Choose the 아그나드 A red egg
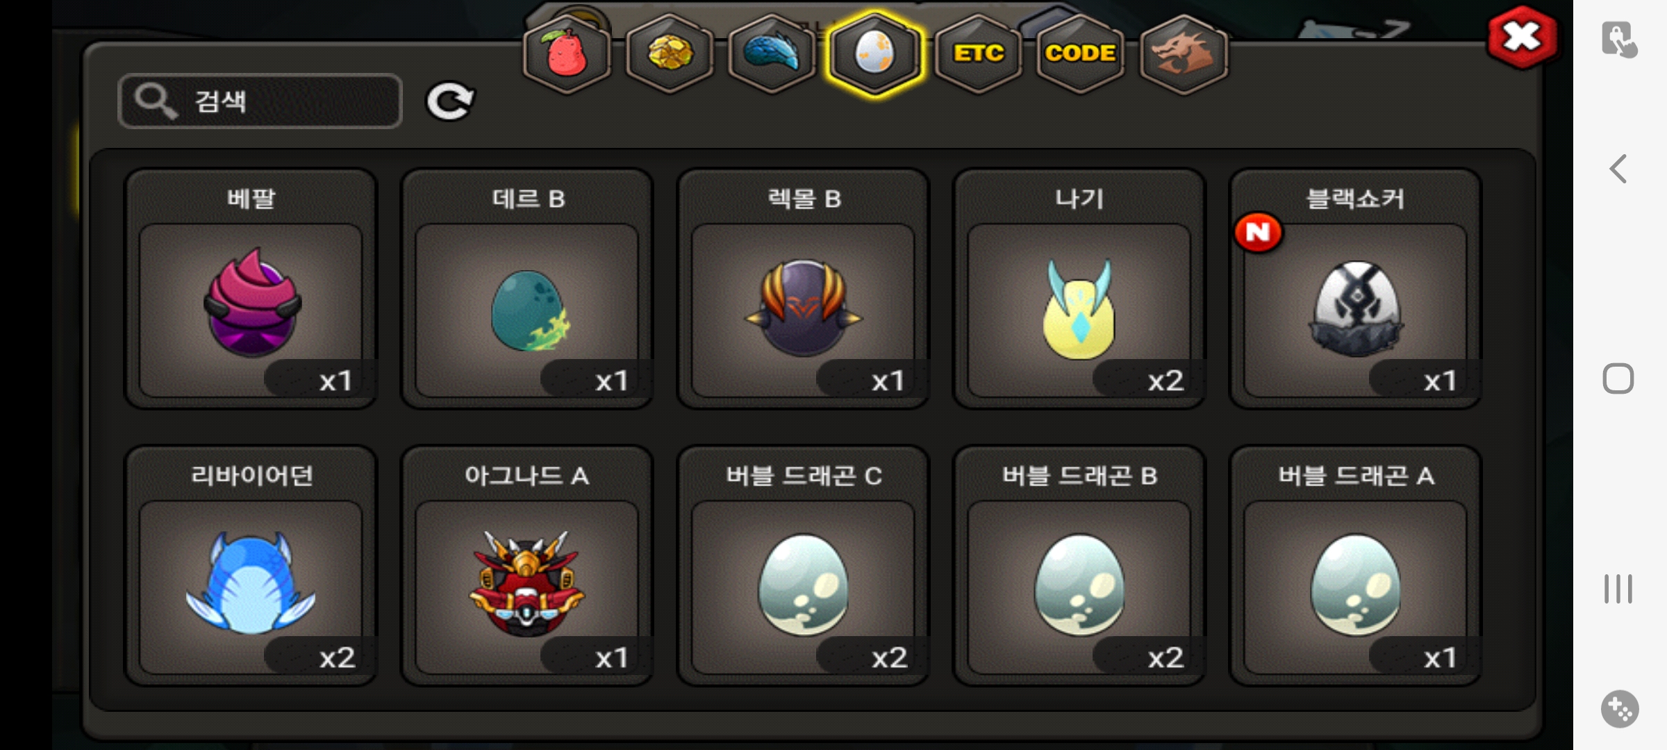This screenshot has height=750, width=1667. 527,565
